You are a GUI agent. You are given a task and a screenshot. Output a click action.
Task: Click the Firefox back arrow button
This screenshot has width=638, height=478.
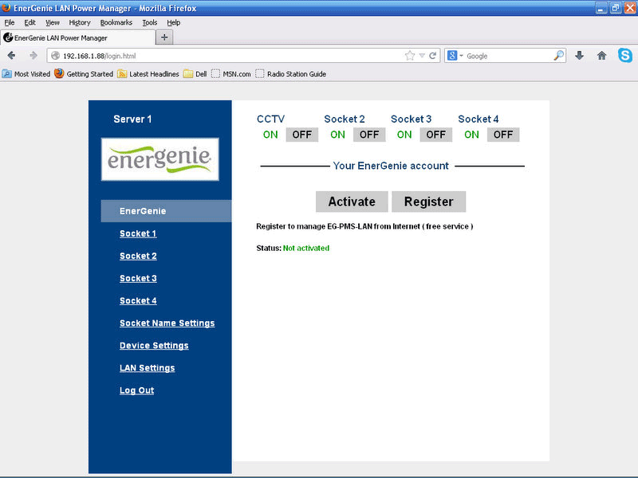click(x=11, y=56)
